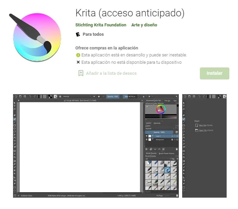
Task: Open the Arte y diseño category link
Action: pos(144,25)
